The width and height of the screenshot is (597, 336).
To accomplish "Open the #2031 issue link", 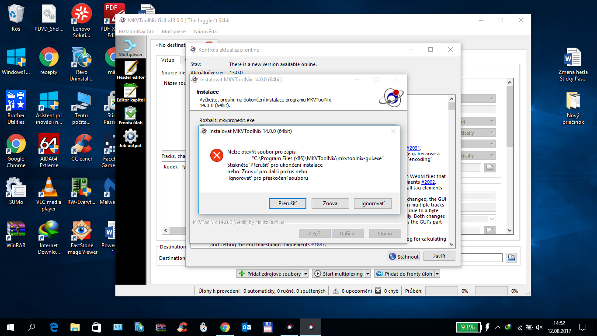I will pyautogui.click(x=413, y=148).
